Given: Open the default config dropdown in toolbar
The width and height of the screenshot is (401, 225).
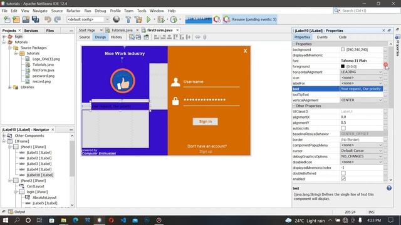Looking at the screenshot, I should pos(88,19).
